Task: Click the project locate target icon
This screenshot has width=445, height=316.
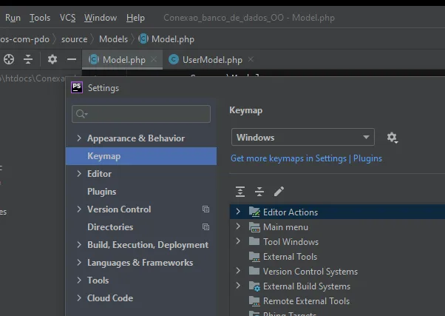Action: click(9, 59)
